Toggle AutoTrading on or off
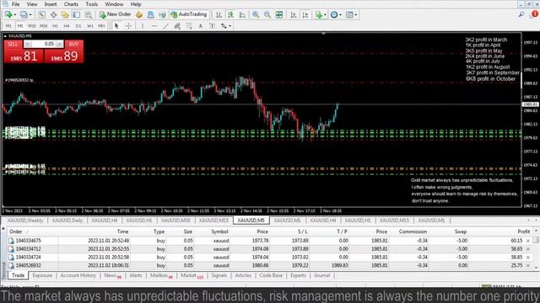 (x=189, y=14)
